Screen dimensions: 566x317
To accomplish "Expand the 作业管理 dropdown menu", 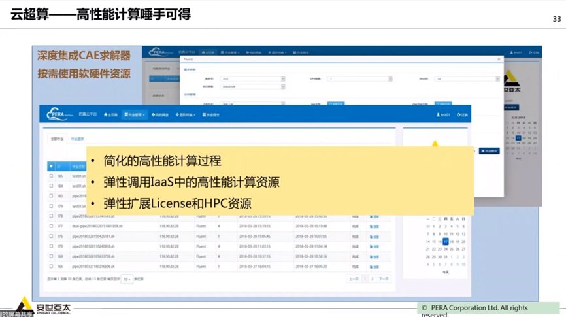I will click(135, 115).
